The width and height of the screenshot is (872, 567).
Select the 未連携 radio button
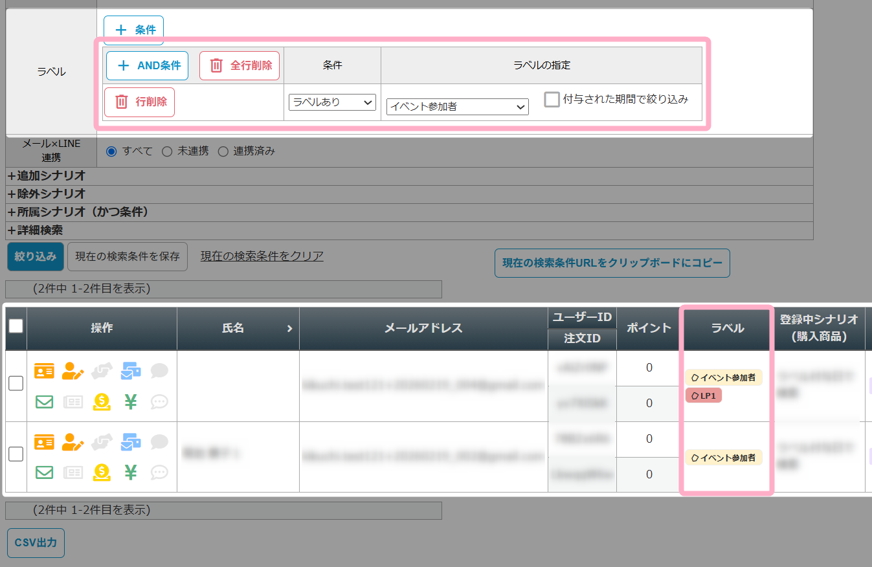166,151
